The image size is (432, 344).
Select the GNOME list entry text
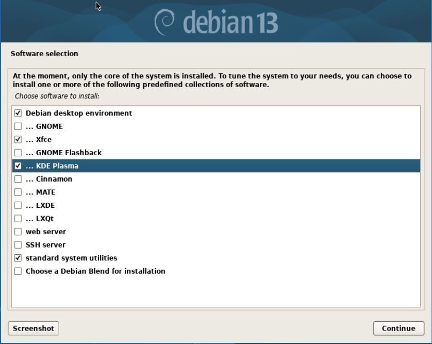tap(51, 126)
